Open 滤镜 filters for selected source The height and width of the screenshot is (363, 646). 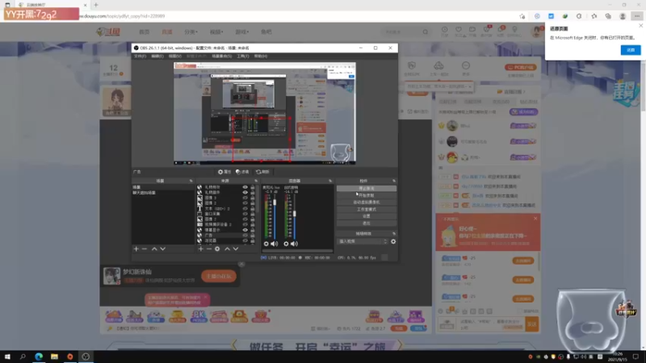[x=242, y=172]
